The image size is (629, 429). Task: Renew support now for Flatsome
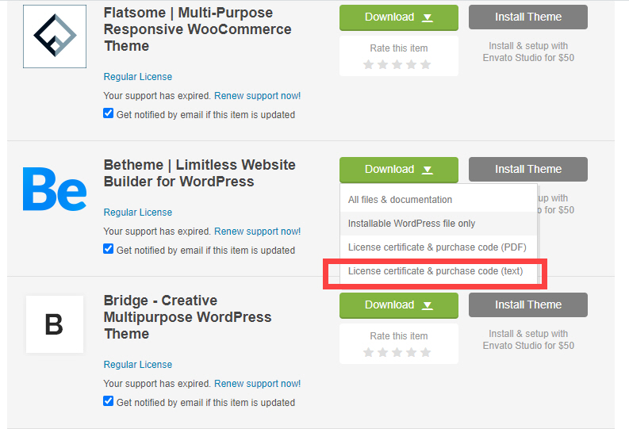point(257,96)
